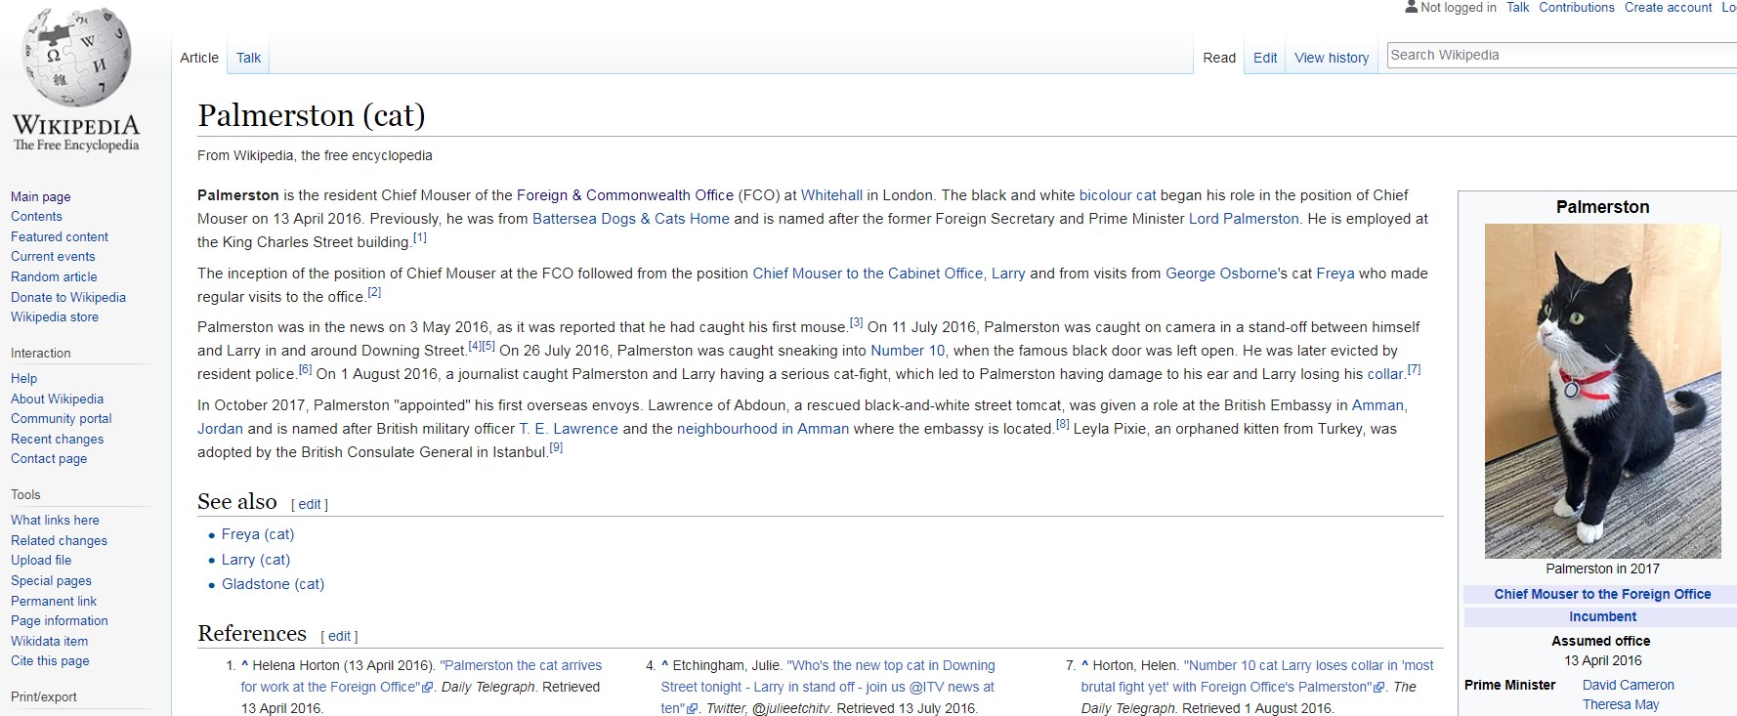Follow the Freya link in paragraph
The image size is (1737, 716).
click(x=1335, y=274)
